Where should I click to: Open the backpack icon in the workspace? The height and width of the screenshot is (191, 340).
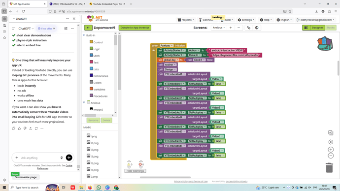[x=325, y=43]
